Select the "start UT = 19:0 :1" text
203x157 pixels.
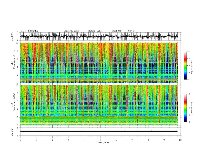tap(124, 31)
